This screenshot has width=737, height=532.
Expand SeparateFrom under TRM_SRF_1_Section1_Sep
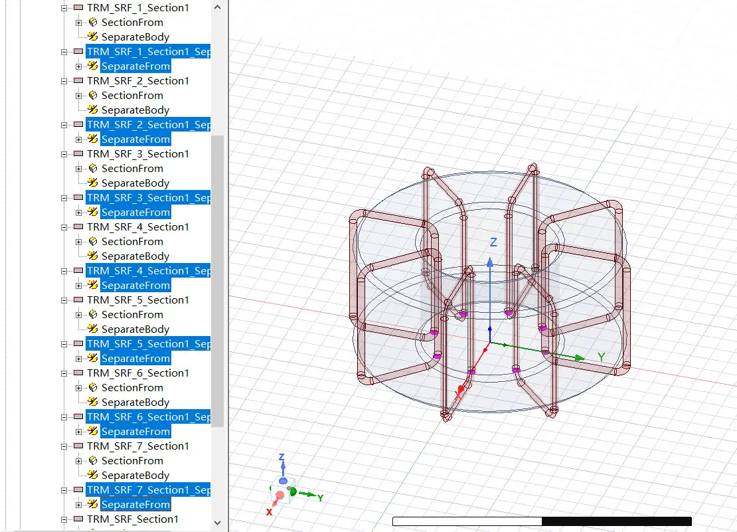coord(78,66)
